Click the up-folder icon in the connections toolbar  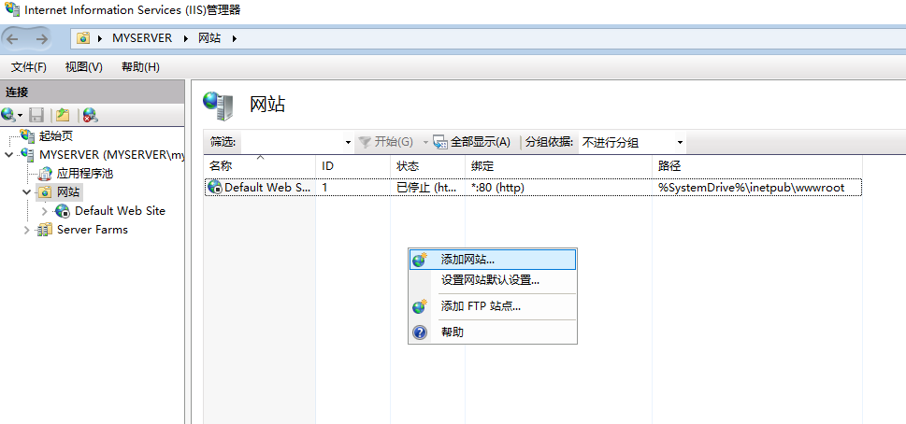(63, 115)
